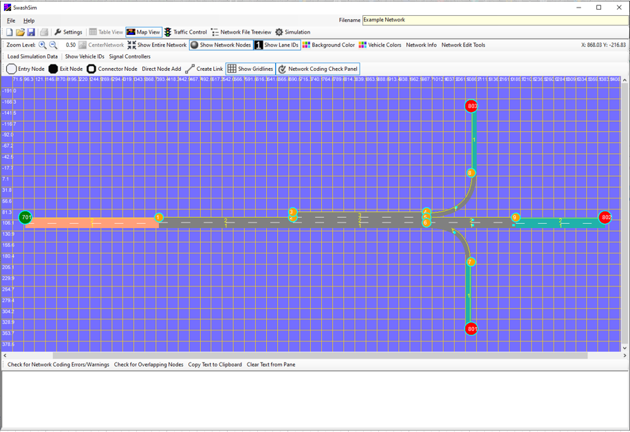Click Network Info
Image resolution: width=630 pixels, height=432 pixels.
point(421,45)
